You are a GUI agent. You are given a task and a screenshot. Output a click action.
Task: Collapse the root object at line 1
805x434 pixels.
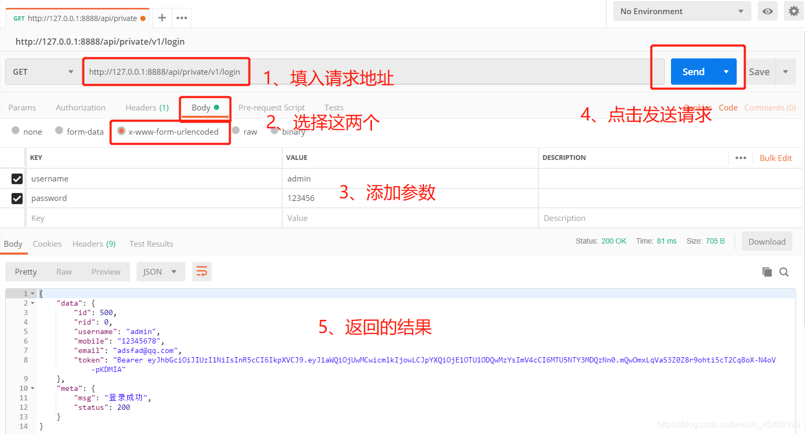[x=33, y=294]
